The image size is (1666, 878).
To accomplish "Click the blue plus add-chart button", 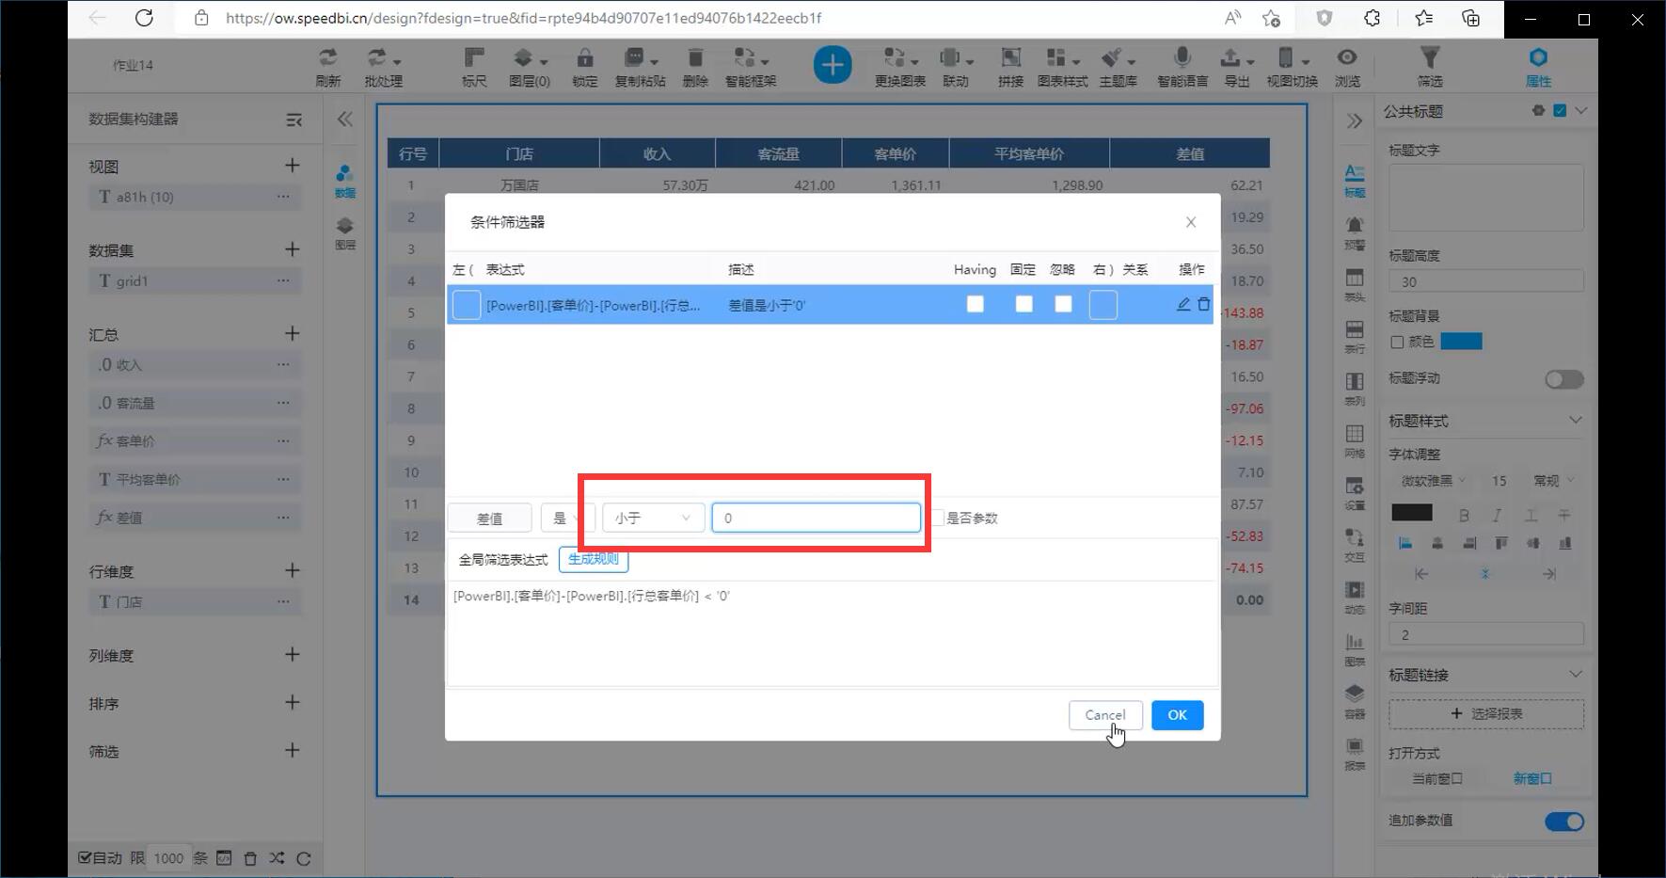I will pos(832,64).
